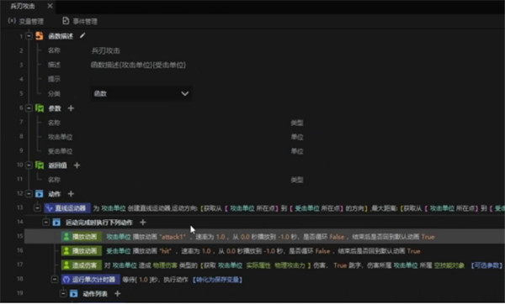This screenshot has width=505, height=304.
Task: Collapse the 动作列表 node on line 19
Action: click(63, 293)
